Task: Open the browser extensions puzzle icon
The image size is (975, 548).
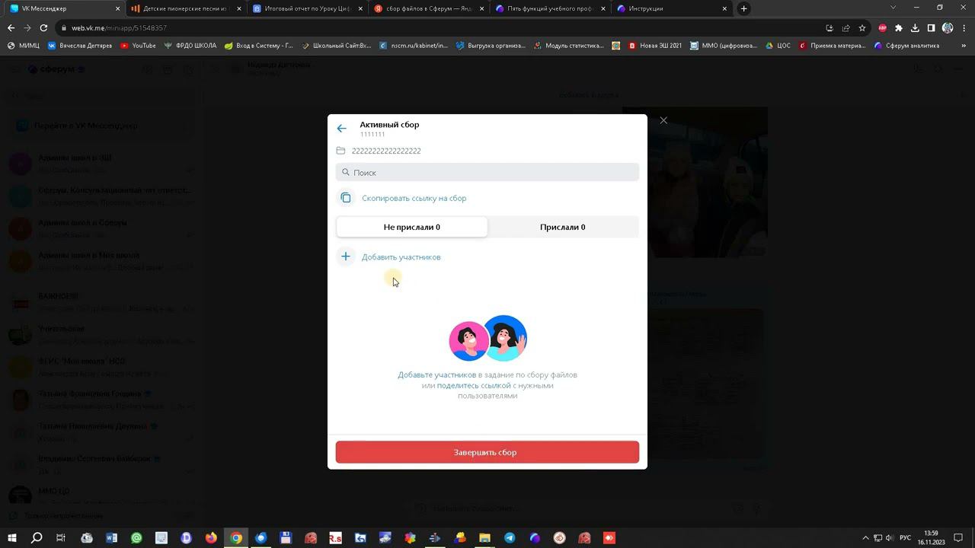Action: [x=899, y=28]
